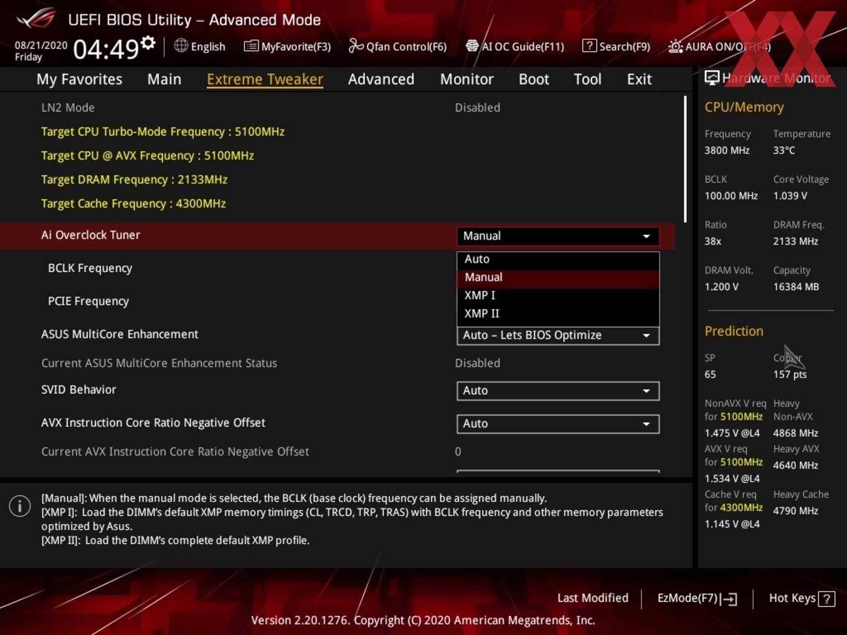
Task: Click the globe language icon
Action: [x=181, y=45]
